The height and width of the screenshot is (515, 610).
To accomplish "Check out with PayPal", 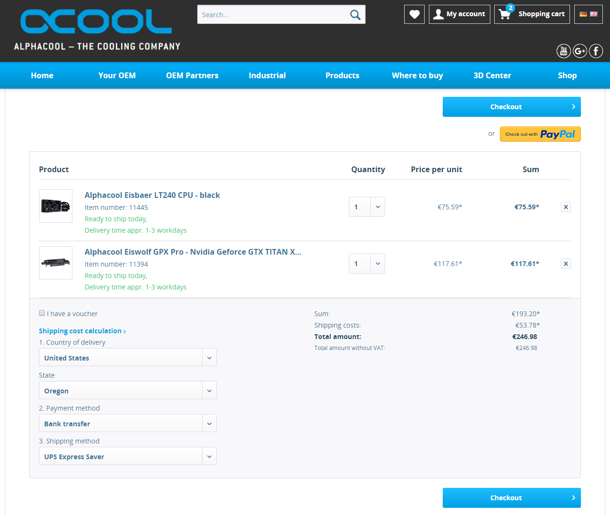I will (x=540, y=134).
